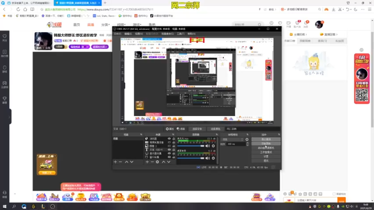The height and width of the screenshot is (210, 374).
Task: Toggle visibility of video capture device source
Action: point(169,142)
